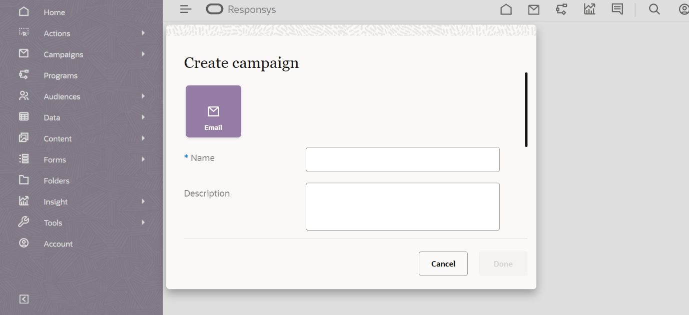Expand the Tools submenu arrow
This screenshot has width=689, height=315.
coord(143,222)
